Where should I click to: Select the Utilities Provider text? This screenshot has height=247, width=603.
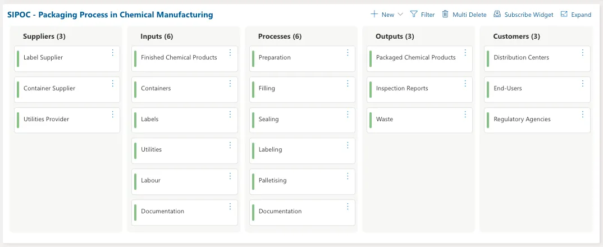point(46,119)
